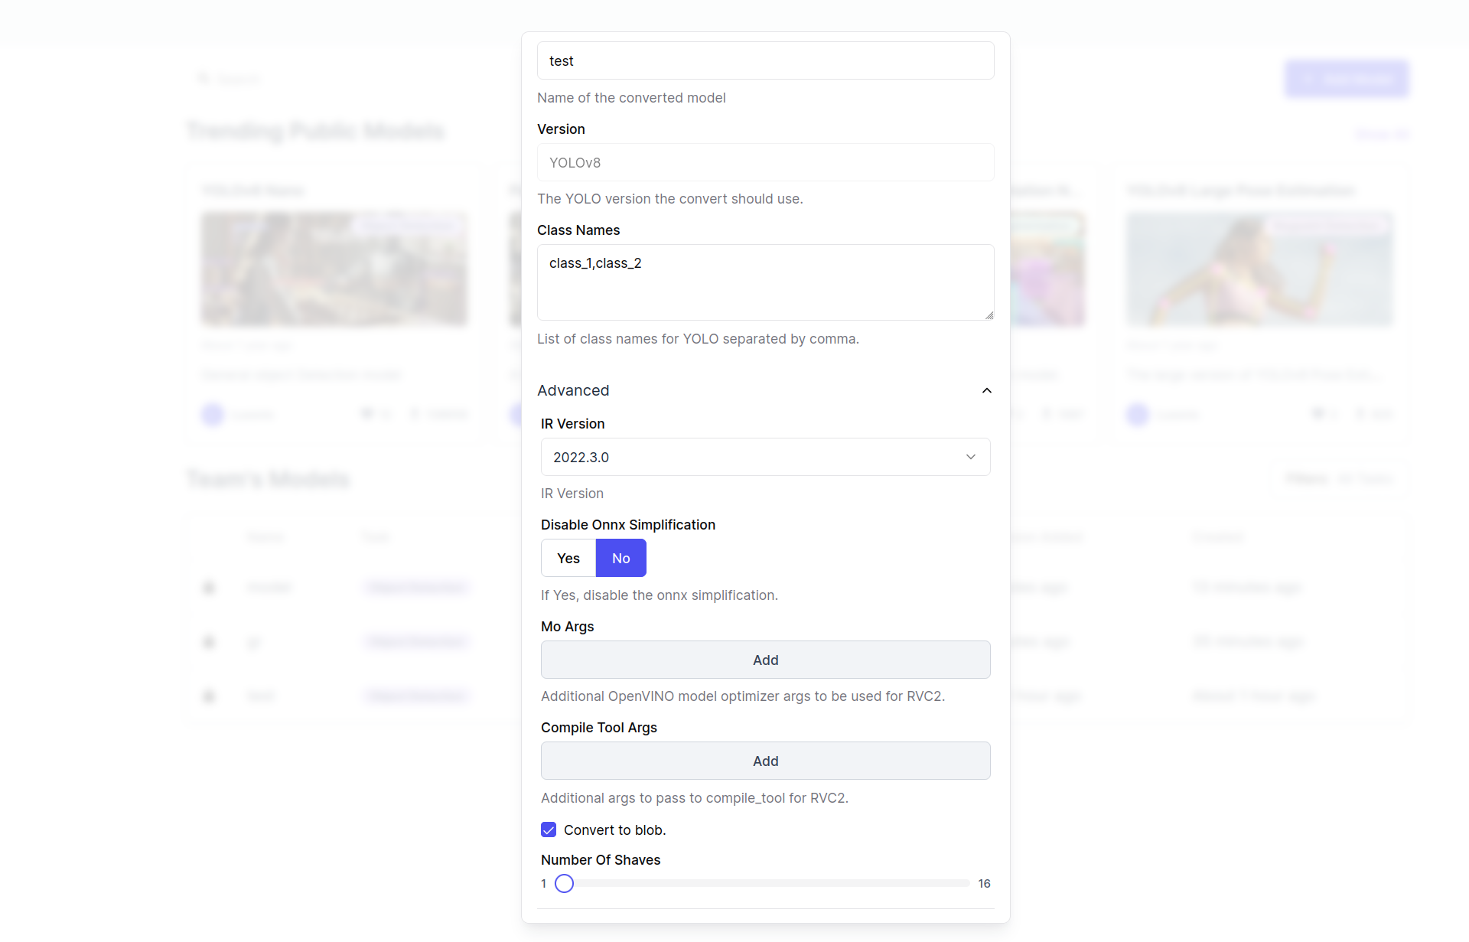Image resolution: width=1469 pixels, height=942 pixels.
Task: Click Add under Mo Args
Action: point(764,660)
